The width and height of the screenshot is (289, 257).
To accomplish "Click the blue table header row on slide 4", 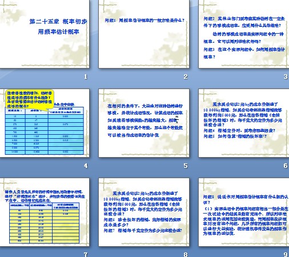I will pyautogui.click(x=45, y=110).
